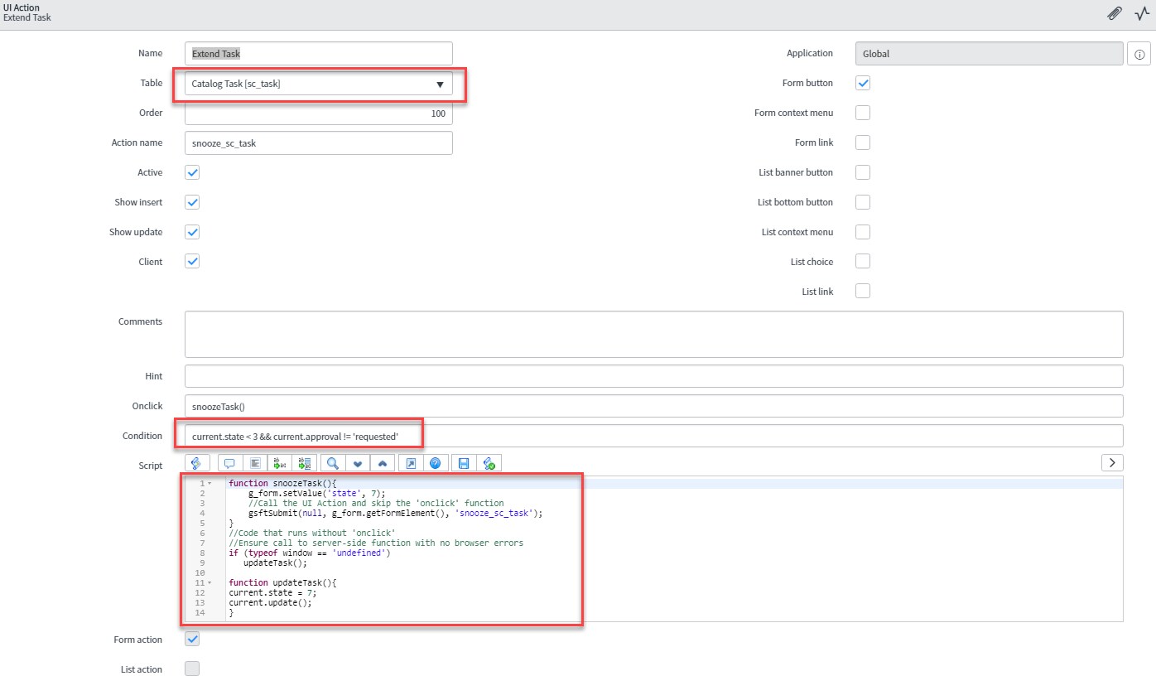Enable the Form link checkbox
The width and height of the screenshot is (1156, 676).
[x=863, y=142]
